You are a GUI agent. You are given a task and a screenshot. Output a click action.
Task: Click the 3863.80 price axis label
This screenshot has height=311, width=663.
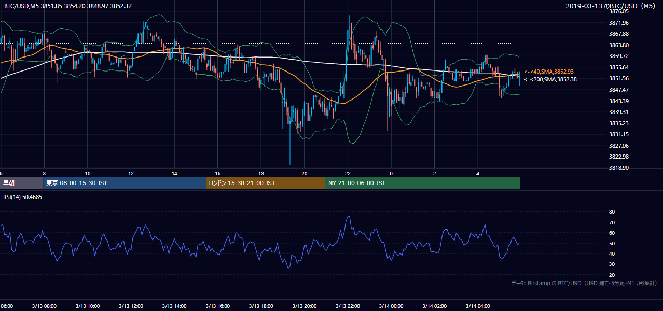619,45
